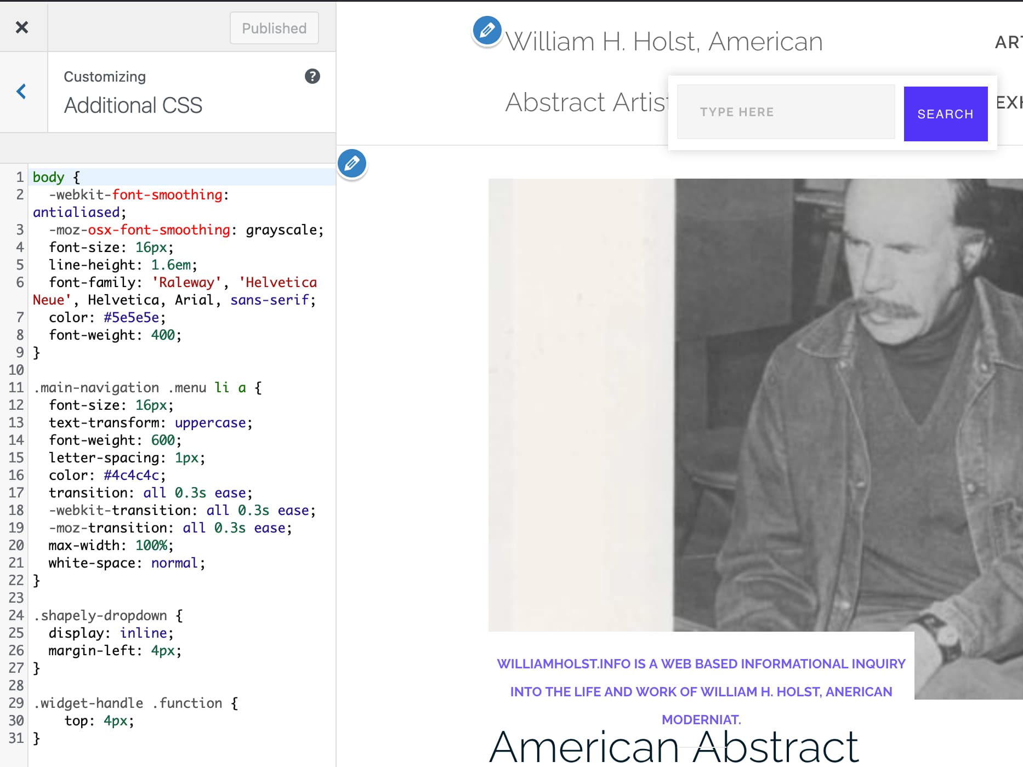Viewport: 1023px width, 767px height.
Task: Click the edit pencil next to site title
Action: (487, 30)
